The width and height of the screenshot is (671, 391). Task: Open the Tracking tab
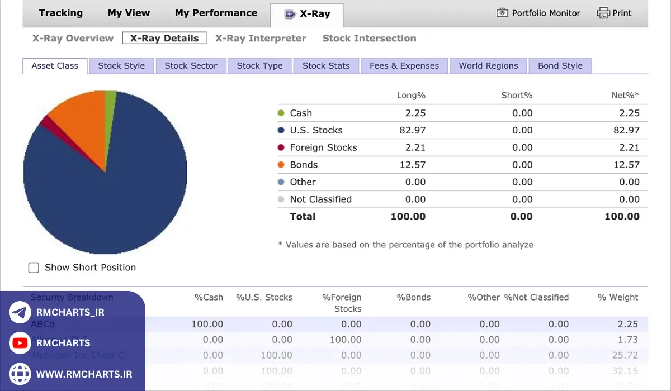click(60, 13)
